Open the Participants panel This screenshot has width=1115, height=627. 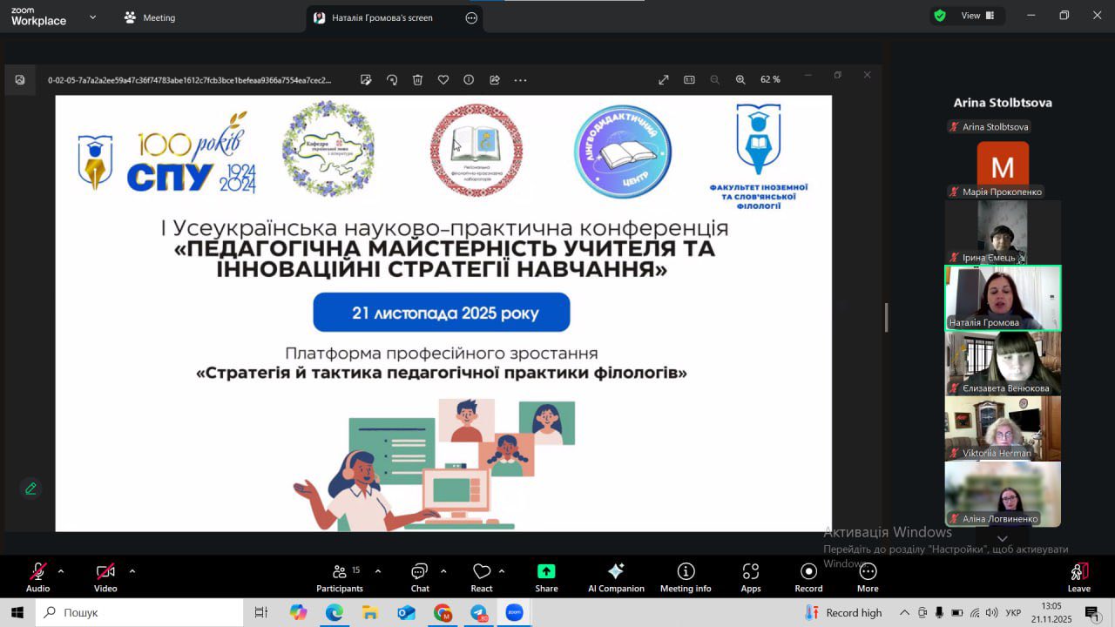(x=340, y=576)
